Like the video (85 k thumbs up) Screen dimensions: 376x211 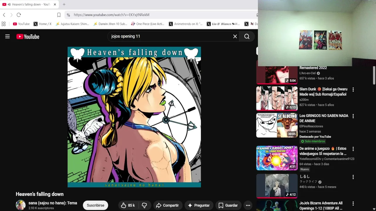tap(128, 205)
